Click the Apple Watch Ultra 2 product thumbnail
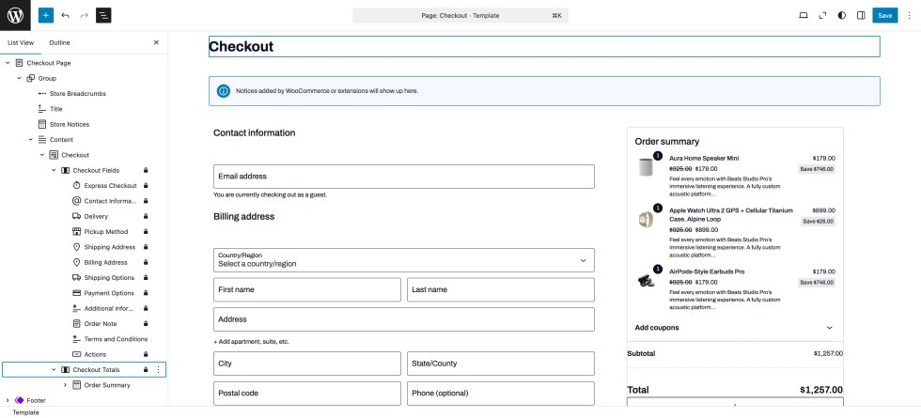The image size is (921, 418). [x=647, y=219]
